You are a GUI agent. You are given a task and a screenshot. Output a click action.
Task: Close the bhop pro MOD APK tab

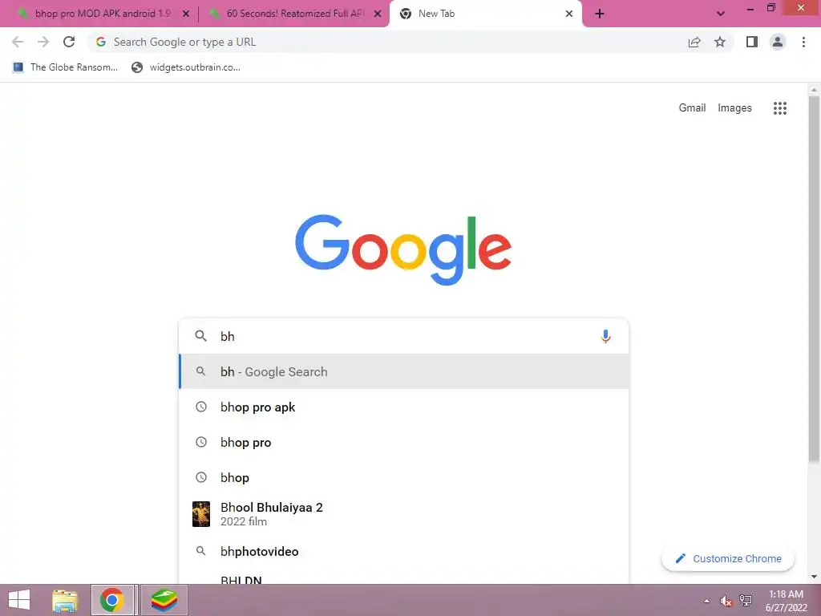(186, 14)
